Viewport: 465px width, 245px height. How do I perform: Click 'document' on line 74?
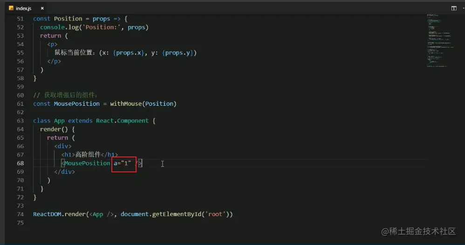click(135, 214)
